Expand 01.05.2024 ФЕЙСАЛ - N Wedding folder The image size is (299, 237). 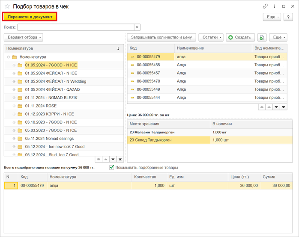pos(14,81)
